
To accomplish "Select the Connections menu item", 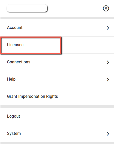I will pos(57,62).
